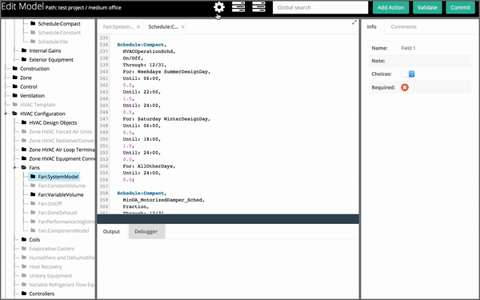Click the dark divider bar above Output
480x300 pixels.
[228, 219]
